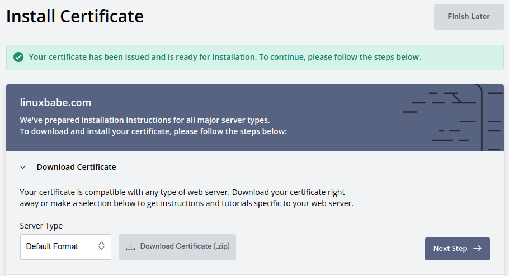Proceed with the Next Step button
The height and width of the screenshot is (276, 509).
[x=457, y=249]
